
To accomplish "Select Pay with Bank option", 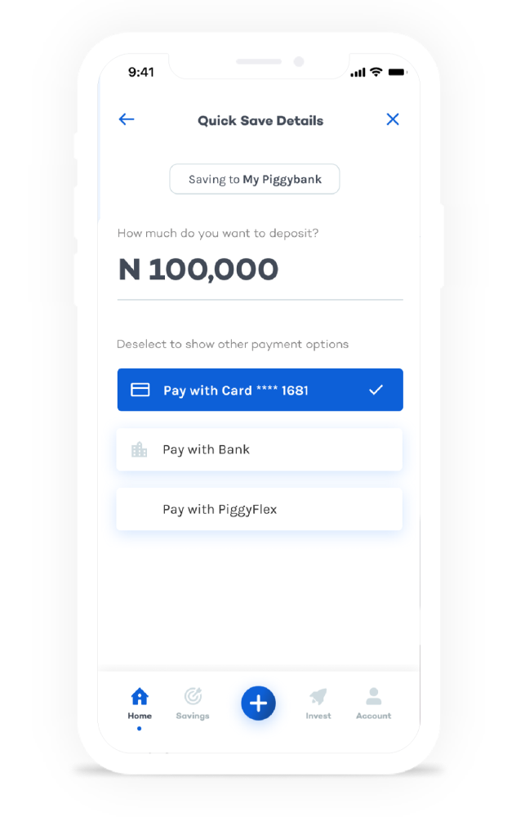I will (260, 449).
